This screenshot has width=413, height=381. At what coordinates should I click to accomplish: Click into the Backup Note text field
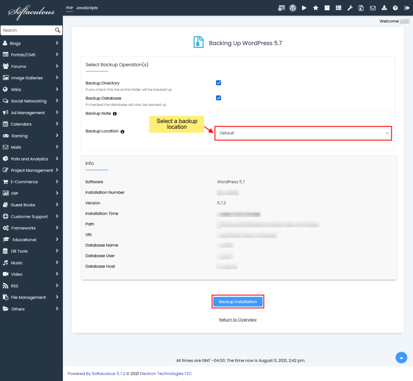[303, 115]
